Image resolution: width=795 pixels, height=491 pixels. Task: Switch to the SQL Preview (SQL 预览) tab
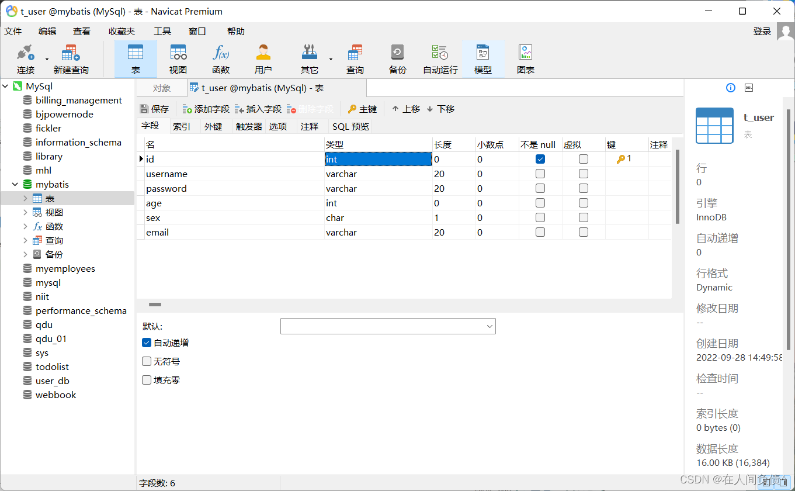350,126
